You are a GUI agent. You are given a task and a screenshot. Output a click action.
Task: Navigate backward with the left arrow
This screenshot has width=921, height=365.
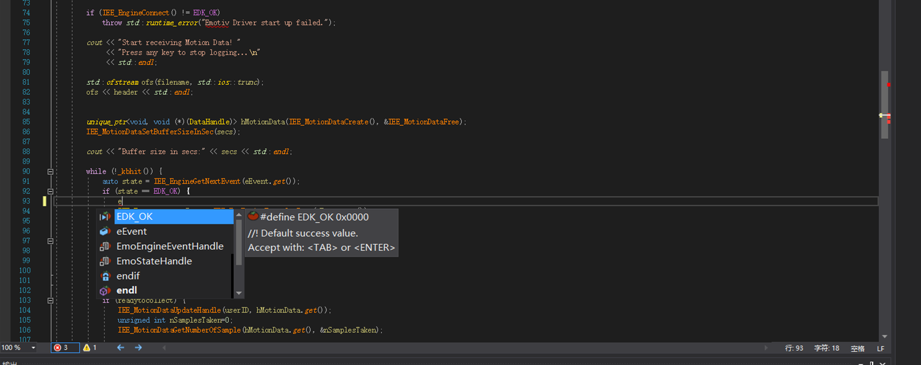121,348
